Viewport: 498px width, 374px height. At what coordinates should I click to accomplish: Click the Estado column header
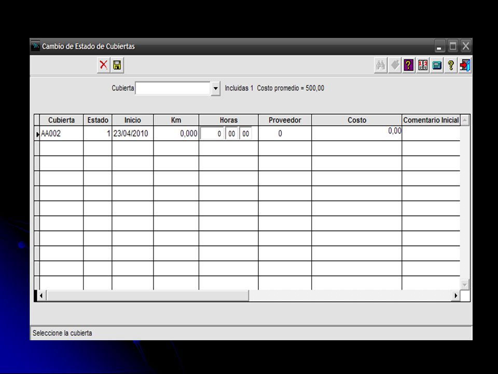click(98, 120)
